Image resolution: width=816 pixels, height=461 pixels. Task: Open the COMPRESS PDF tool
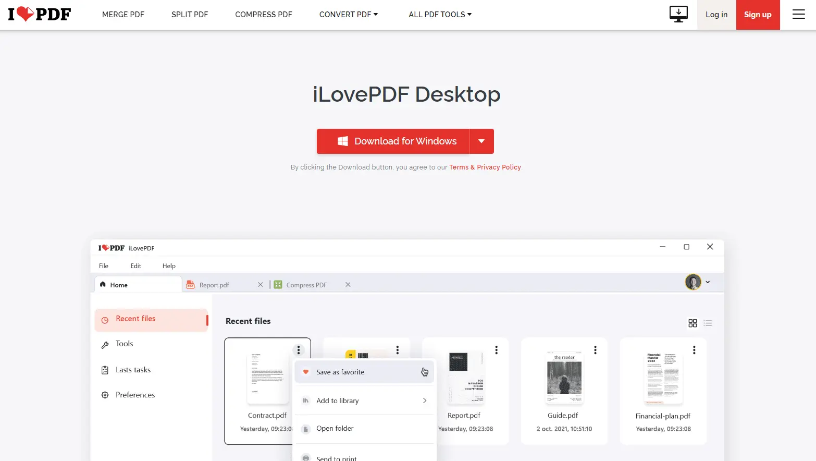(264, 15)
